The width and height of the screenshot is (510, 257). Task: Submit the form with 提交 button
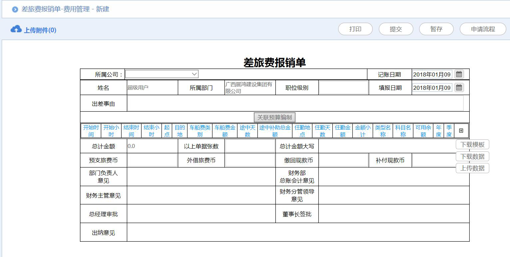pyautogui.click(x=396, y=29)
